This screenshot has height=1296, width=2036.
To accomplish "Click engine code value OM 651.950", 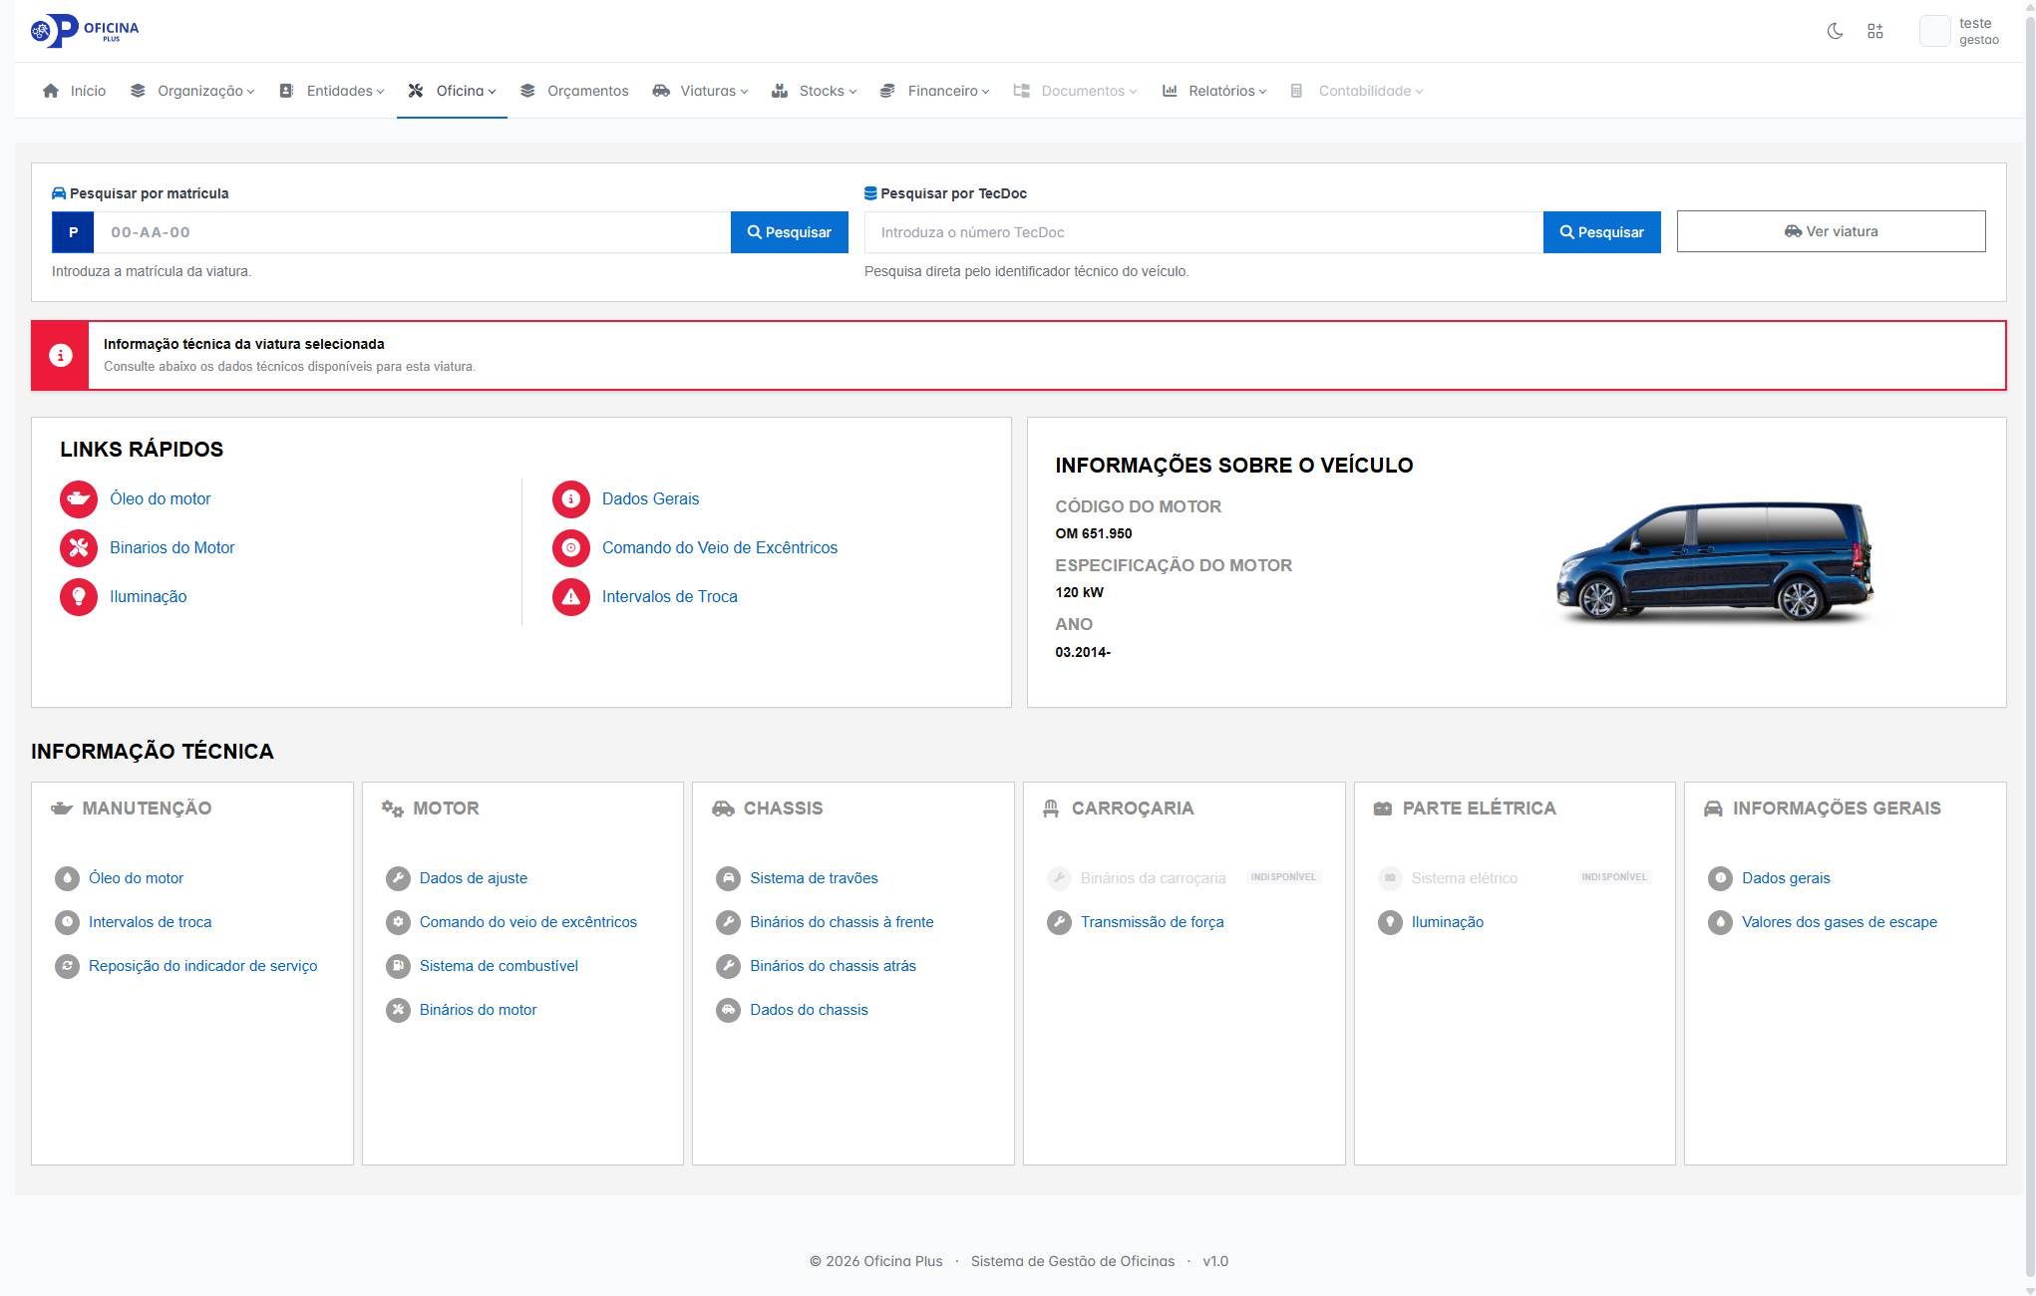I will [1094, 533].
